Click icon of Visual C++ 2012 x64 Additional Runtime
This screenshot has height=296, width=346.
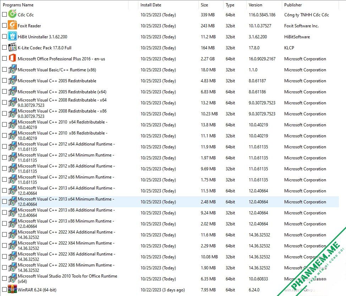12,146
